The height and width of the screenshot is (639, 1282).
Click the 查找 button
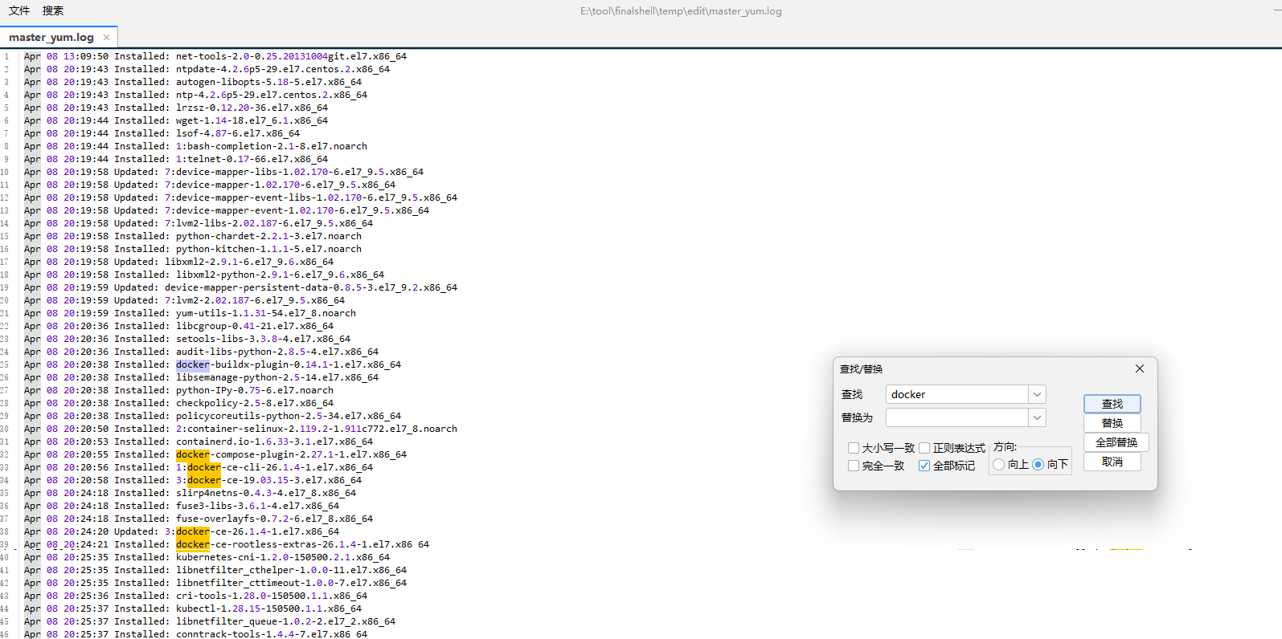point(1112,404)
